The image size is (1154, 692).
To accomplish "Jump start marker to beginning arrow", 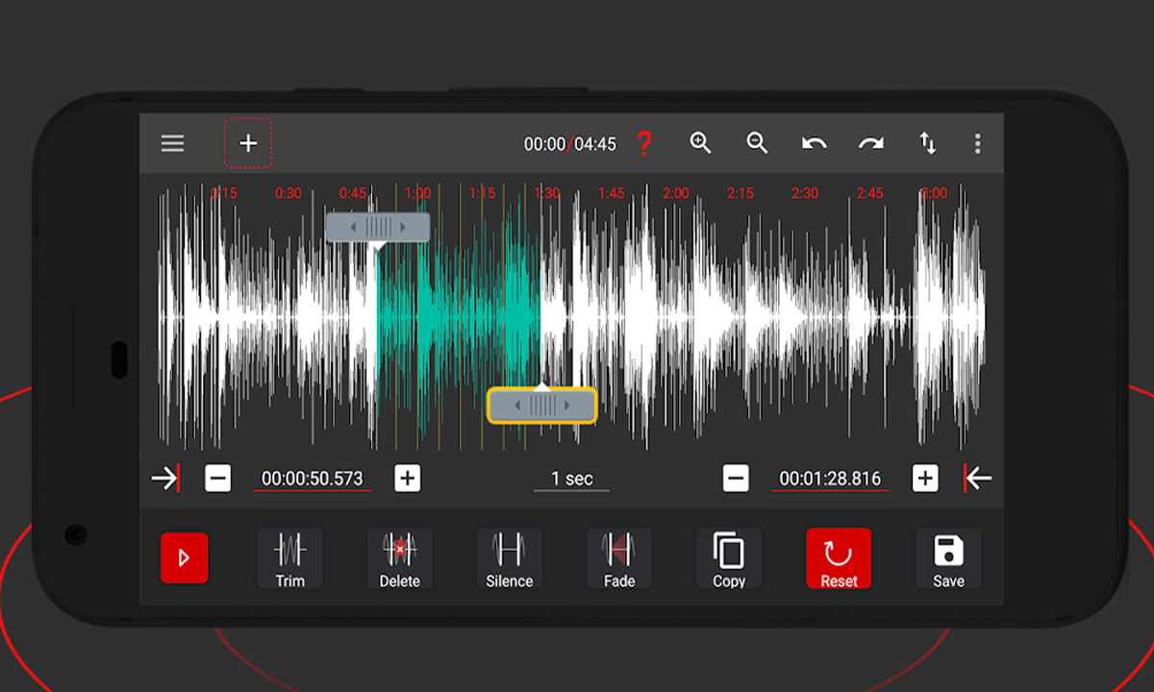I will (165, 478).
